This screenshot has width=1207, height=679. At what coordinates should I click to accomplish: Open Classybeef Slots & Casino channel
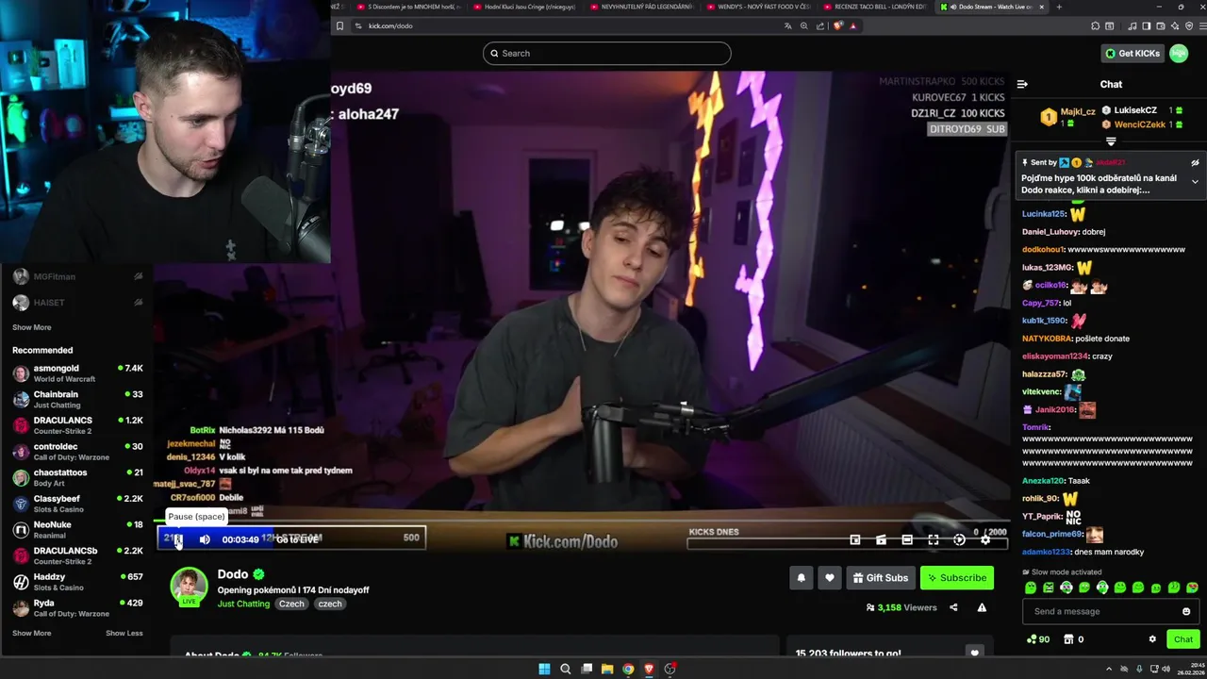click(77, 504)
